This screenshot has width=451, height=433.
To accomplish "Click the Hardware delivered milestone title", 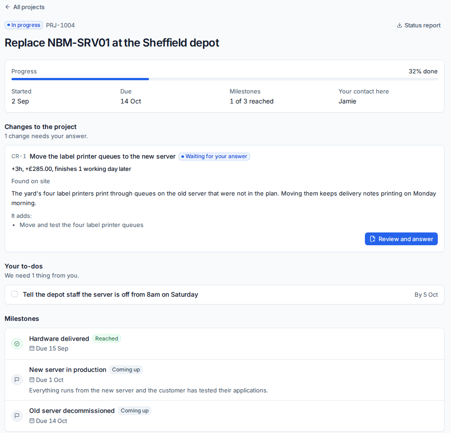I will pos(59,339).
